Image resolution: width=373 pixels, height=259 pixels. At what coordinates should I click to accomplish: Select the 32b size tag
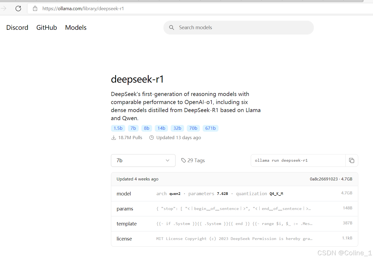(177, 128)
